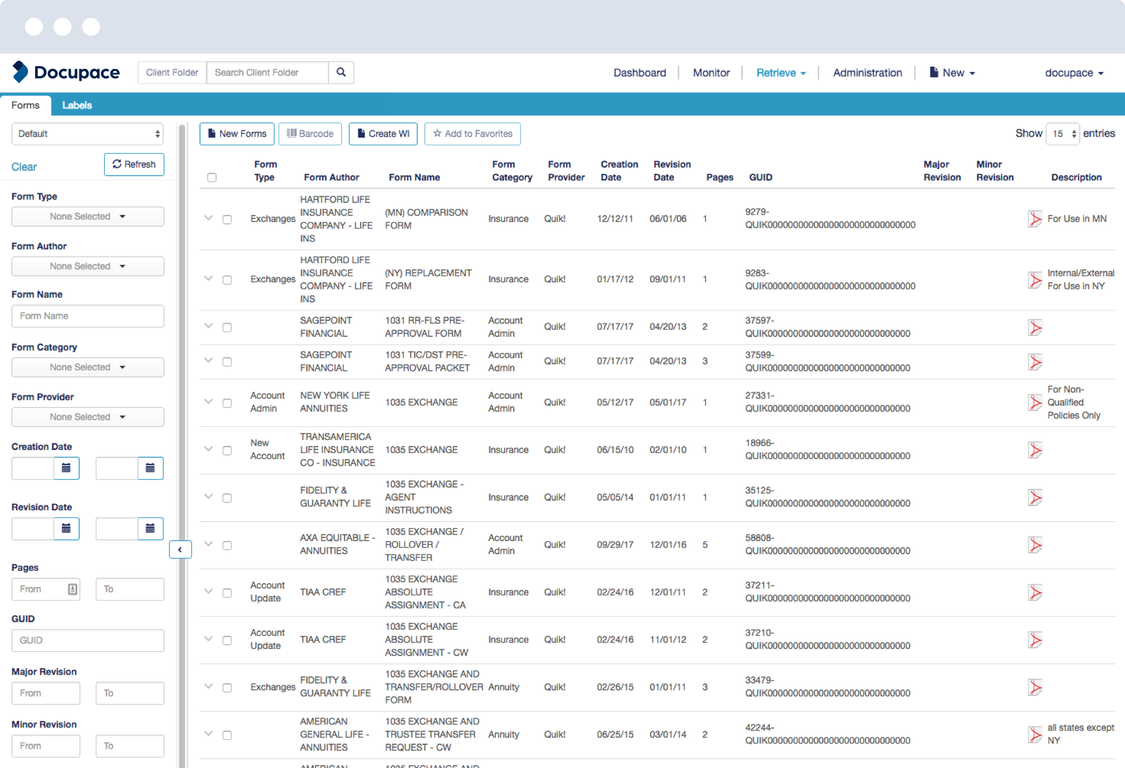Viewport: 1125px width, 768px height.
Task: Open the Creation Date start calendar picker
Action: click(67, 469)
